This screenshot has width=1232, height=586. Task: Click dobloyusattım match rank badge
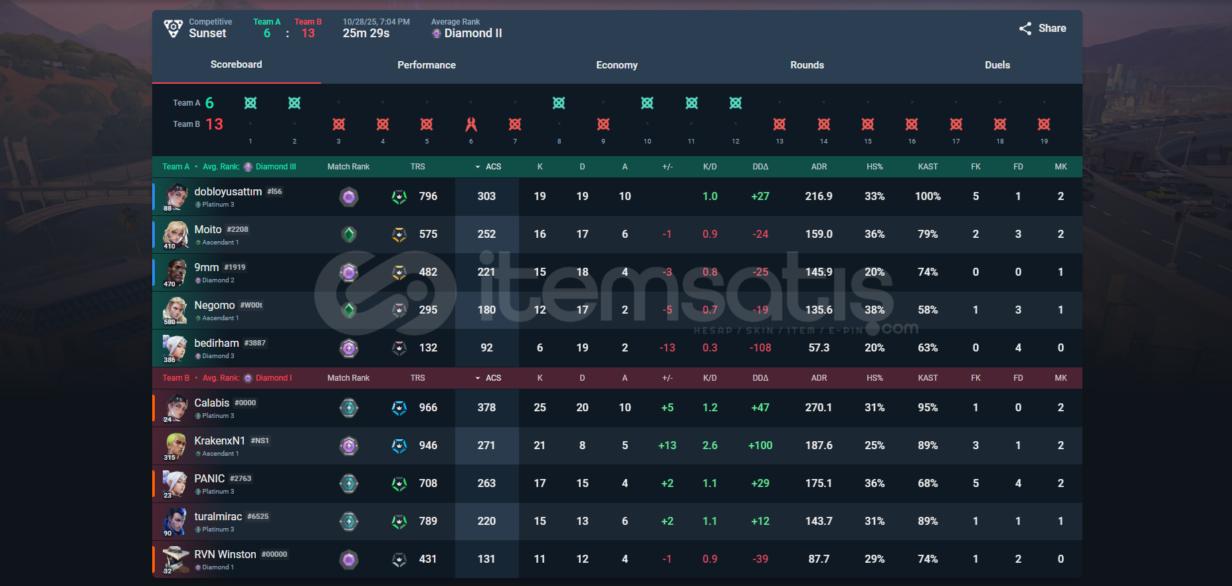(349, 197)
